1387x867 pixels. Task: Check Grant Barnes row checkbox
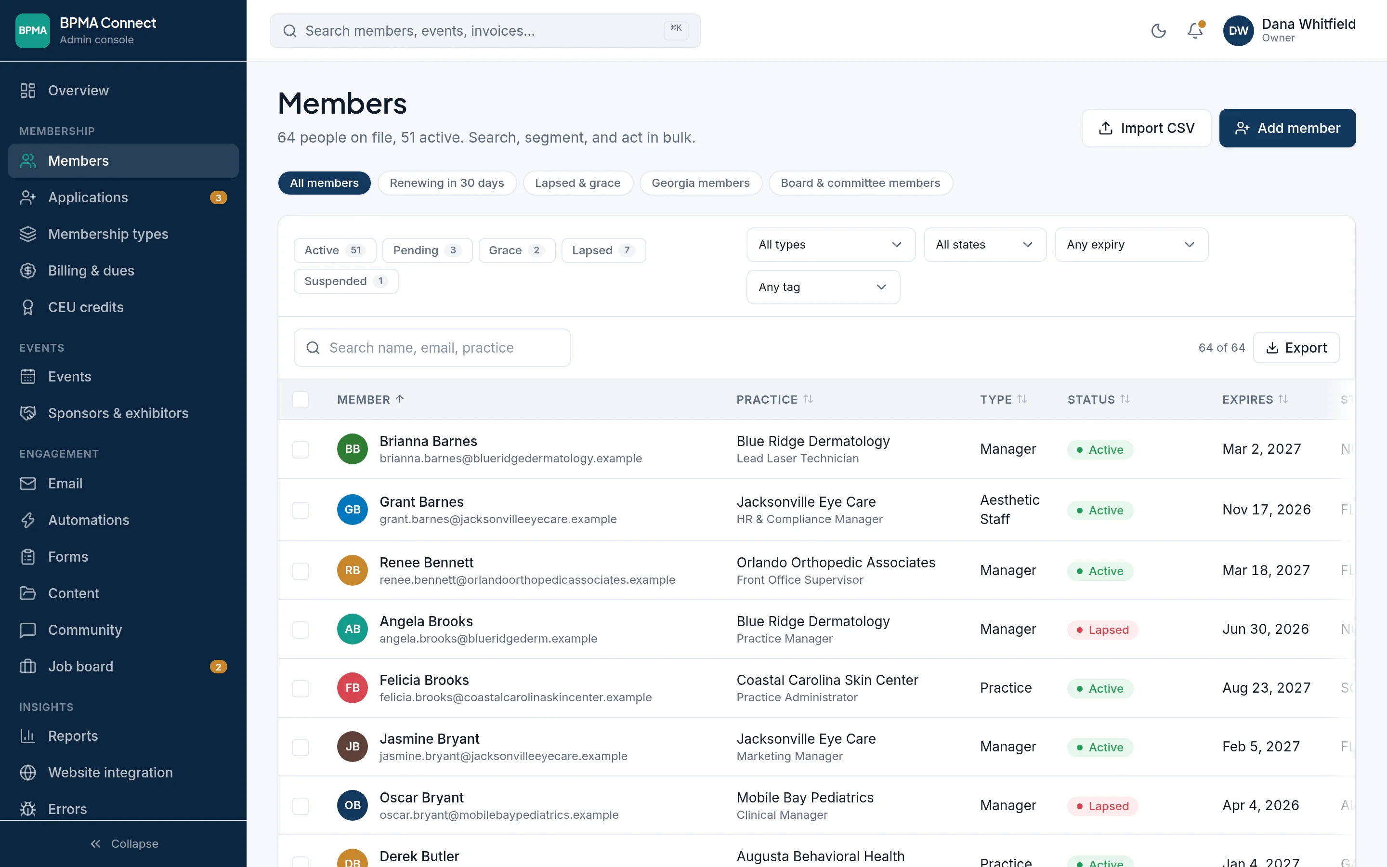point(301,510)
